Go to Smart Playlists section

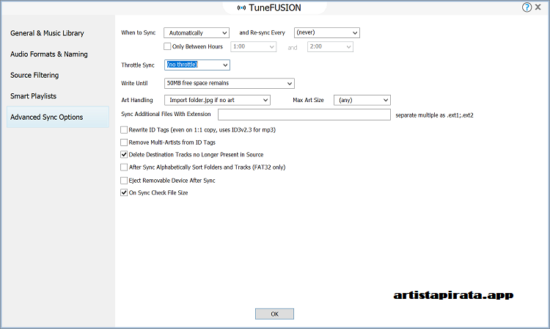pyautogui.click(x=33, y=96)
